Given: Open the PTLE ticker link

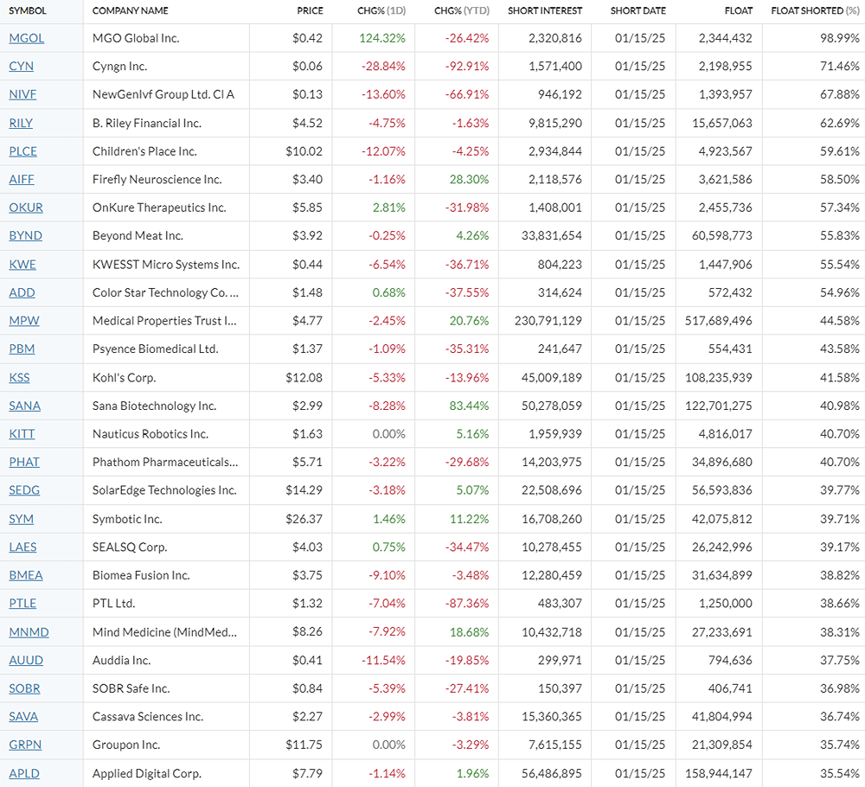Looking at the screenshot, I should [x=22, y=604].
